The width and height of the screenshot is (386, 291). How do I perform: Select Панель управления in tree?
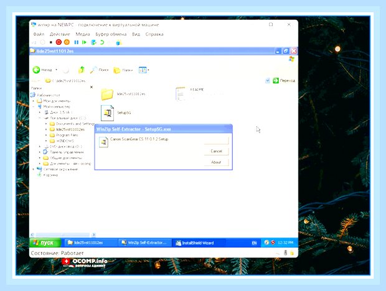tap(67, 152)
